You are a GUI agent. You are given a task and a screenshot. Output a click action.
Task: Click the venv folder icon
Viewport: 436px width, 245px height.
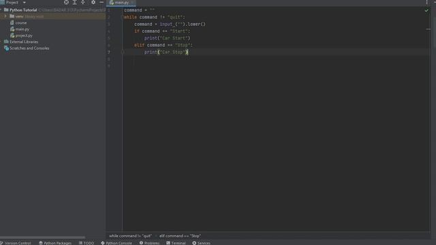pyautogui.click(x=12, y=16)
